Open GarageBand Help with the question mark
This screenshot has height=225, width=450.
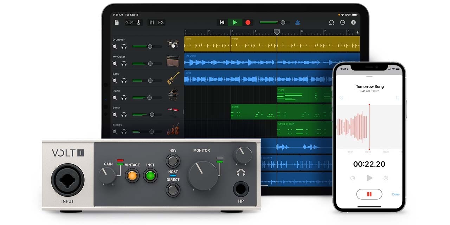pos(353,22)
